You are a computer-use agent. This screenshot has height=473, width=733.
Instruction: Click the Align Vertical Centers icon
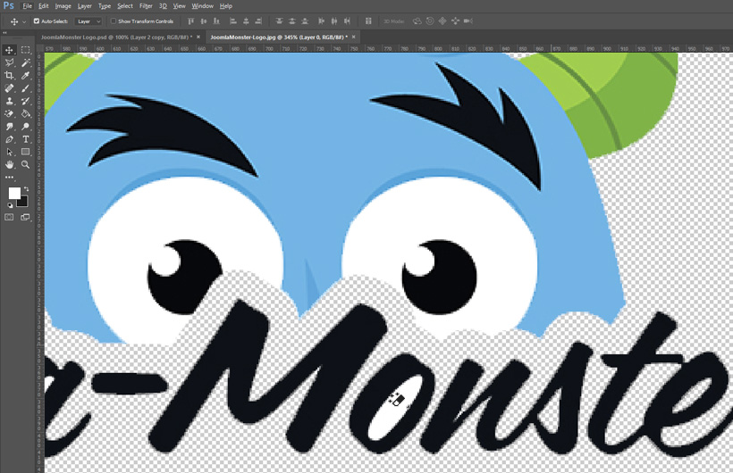(203, 21)
